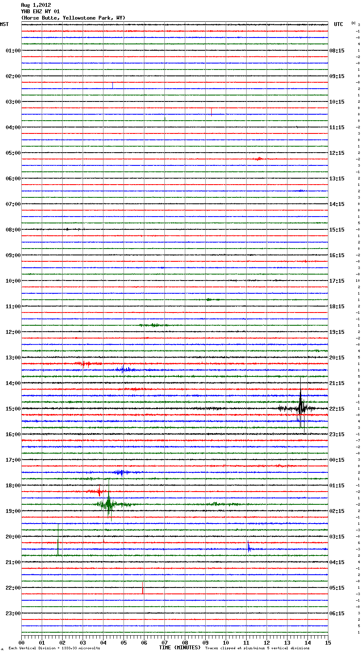Click minute tick "15" on the bottom axis
This screenshot has width=362, height=654.
point(328,642)
